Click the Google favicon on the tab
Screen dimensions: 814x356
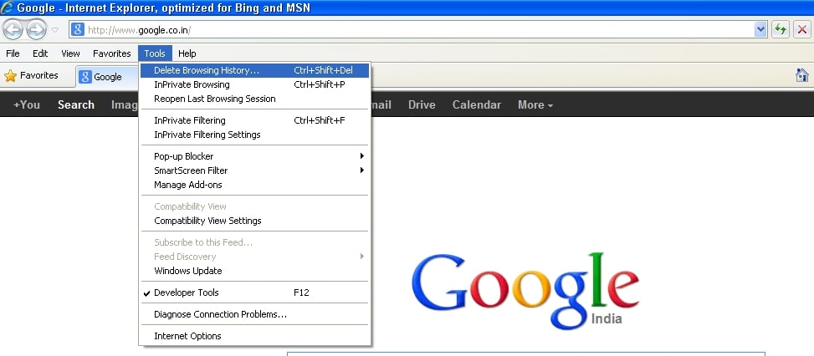point(84,77)
